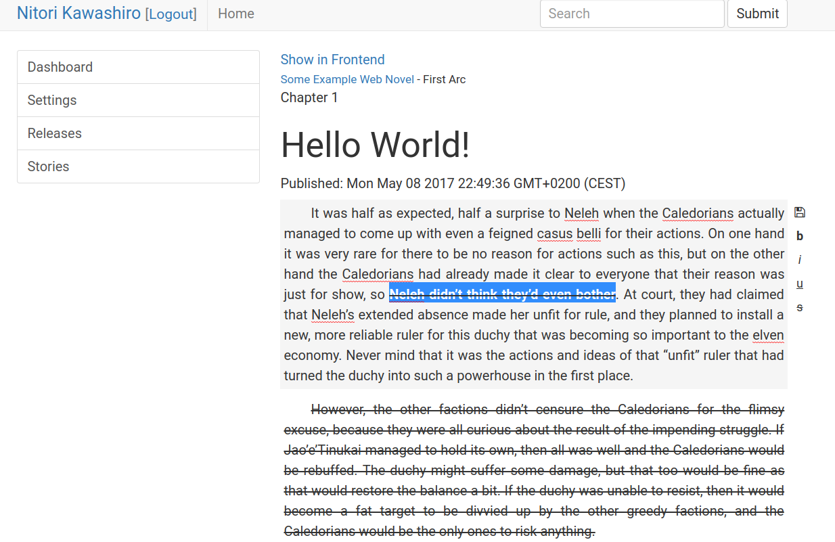Open Stories in the sidebar

coord(138,166)
